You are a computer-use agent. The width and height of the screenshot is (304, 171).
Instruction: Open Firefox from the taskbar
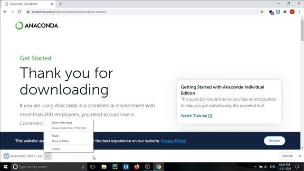(x=137, y=167)
